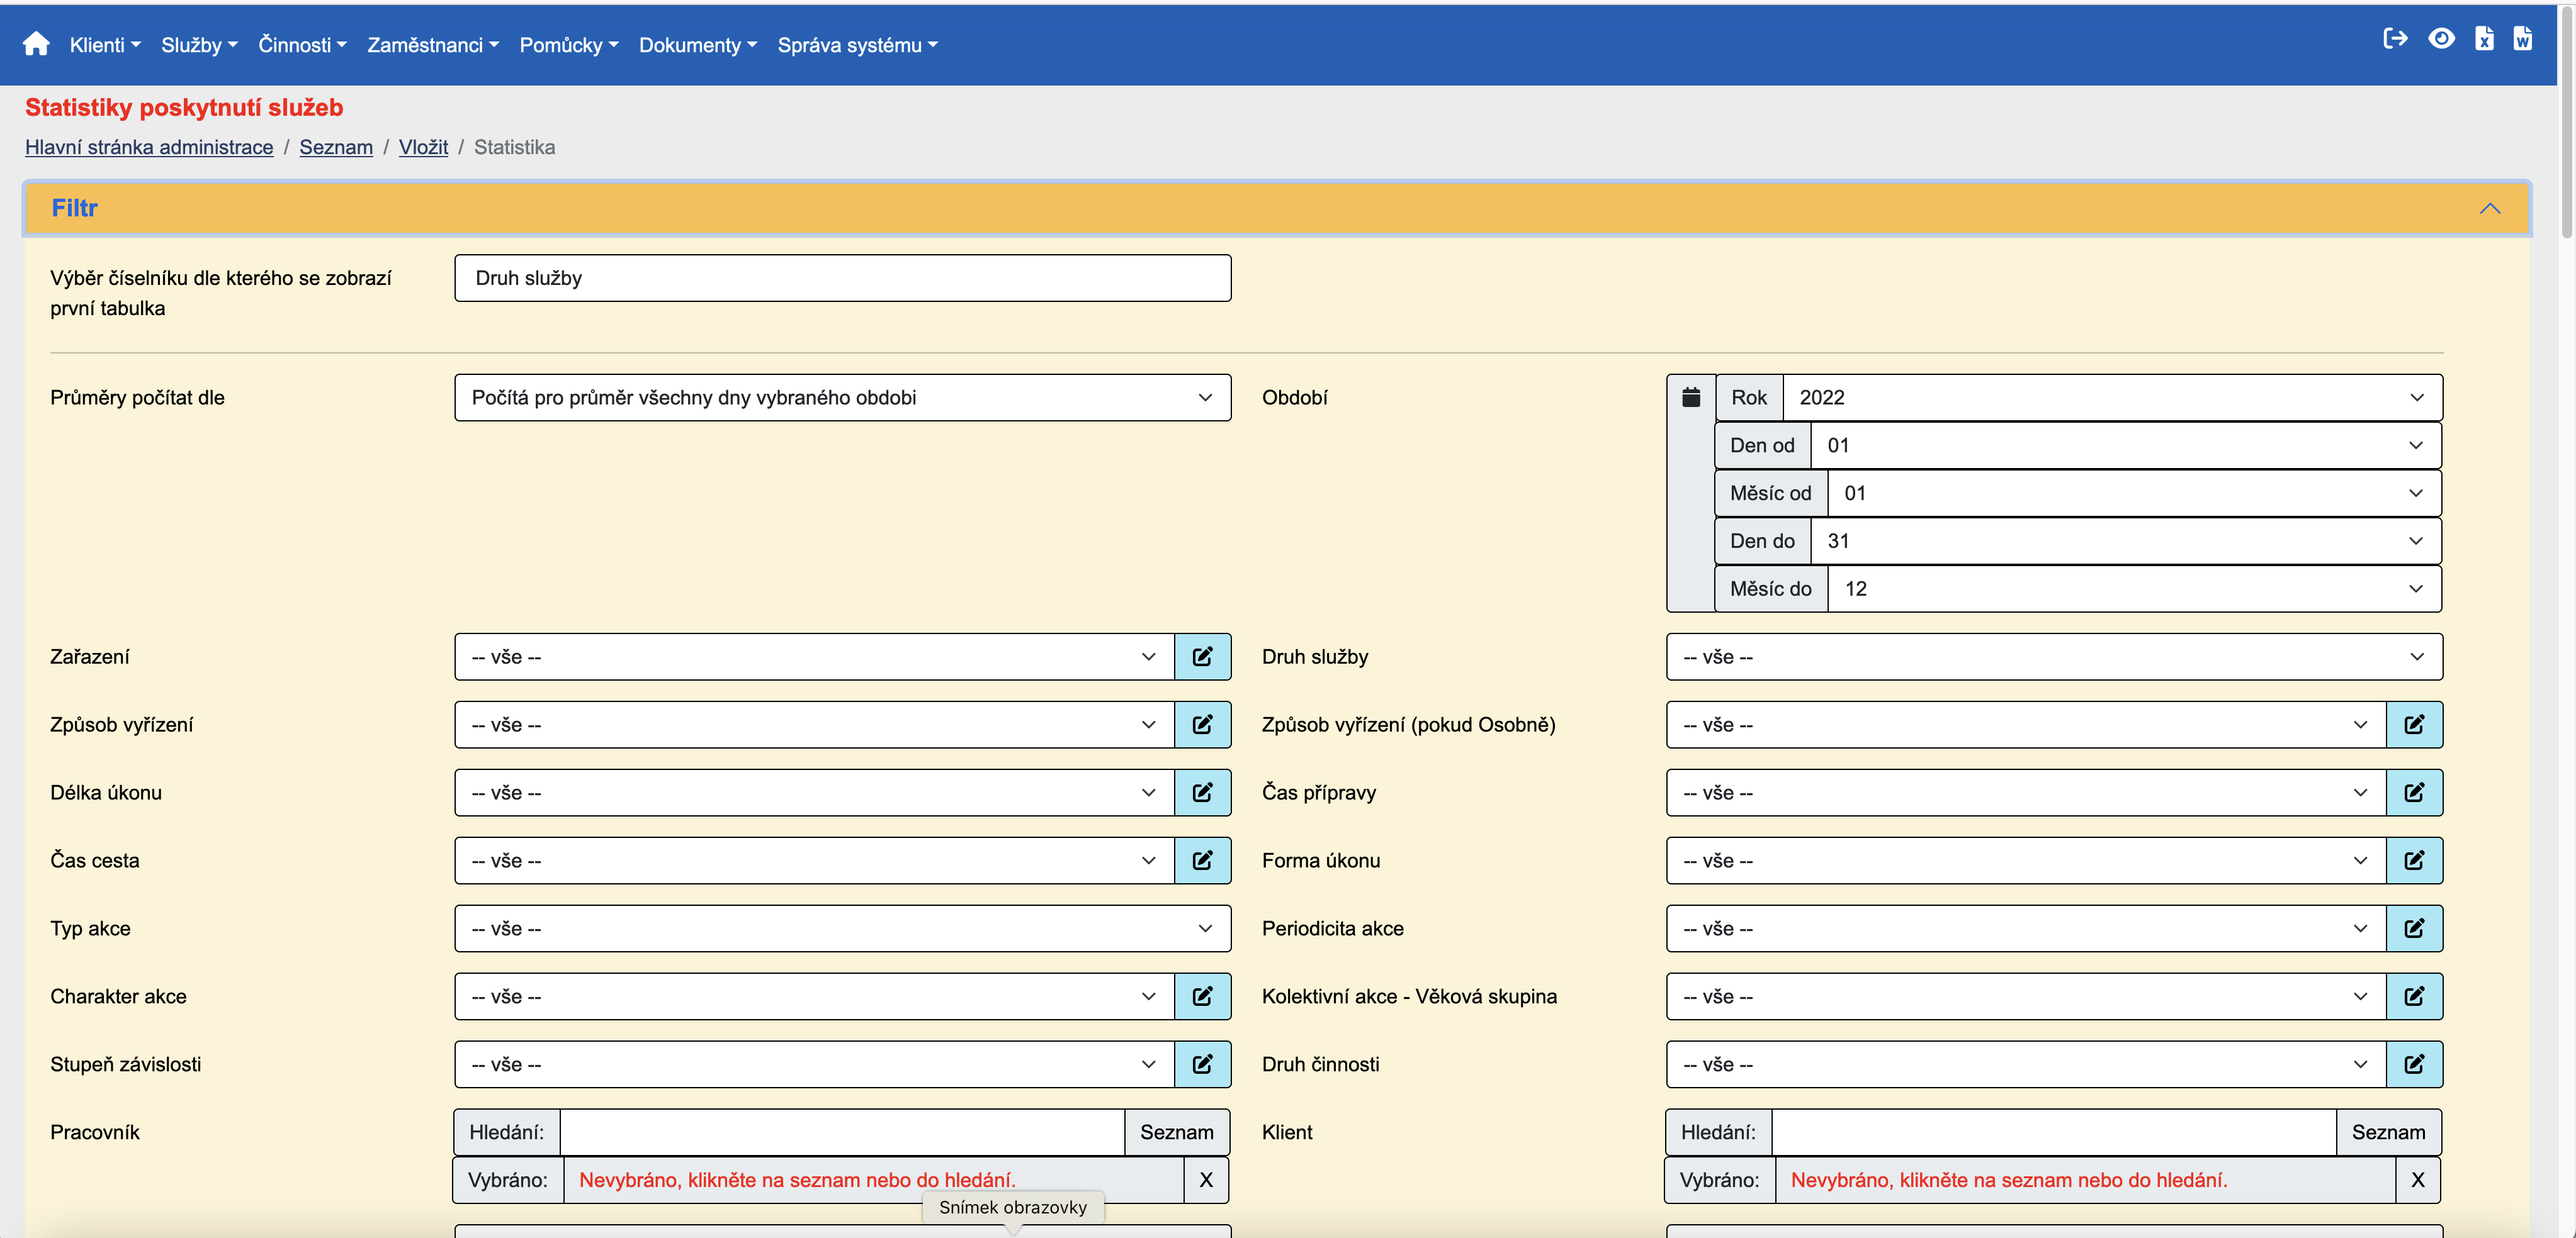
Task: Click the home icon in navbar
Action: (x=36, y=44)
